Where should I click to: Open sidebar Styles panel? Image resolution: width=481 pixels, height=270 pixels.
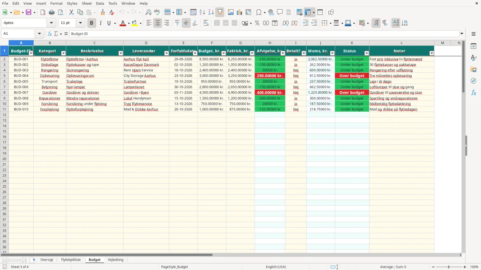coord(473,58)
